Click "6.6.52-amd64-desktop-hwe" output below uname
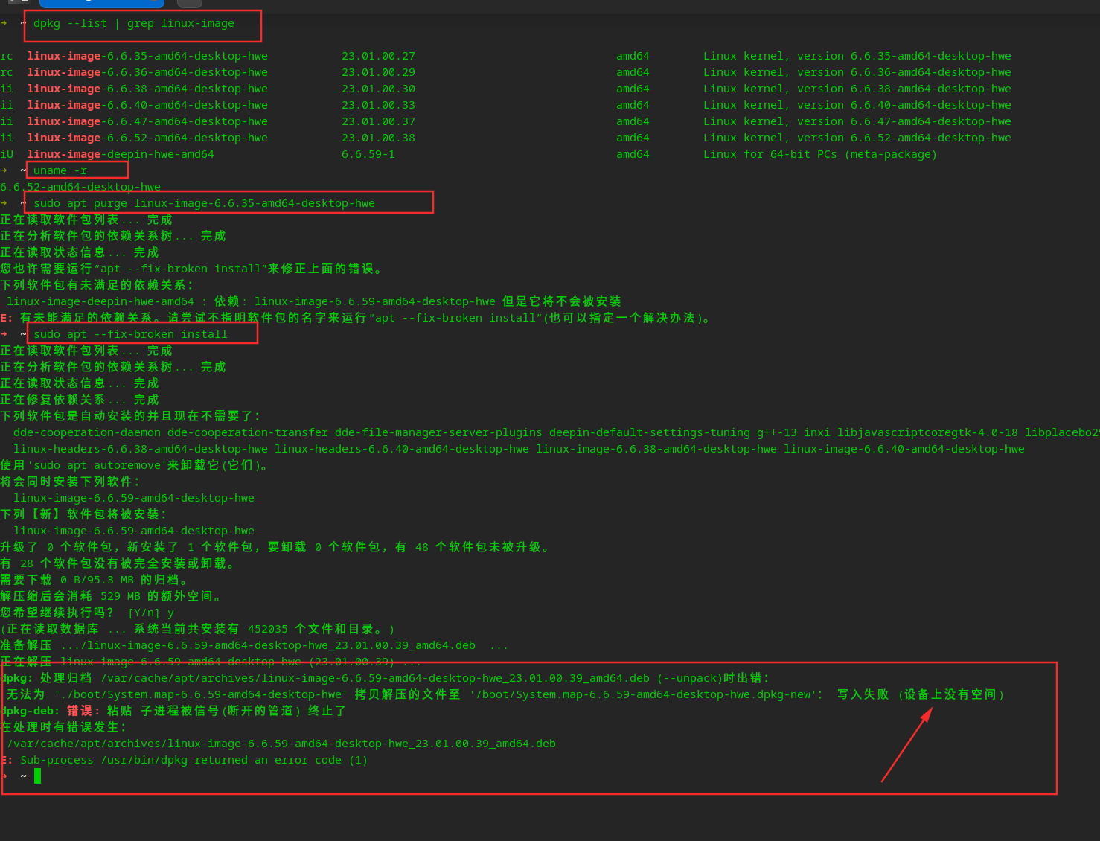This screenshot has width=1100, height=841. 80,187
